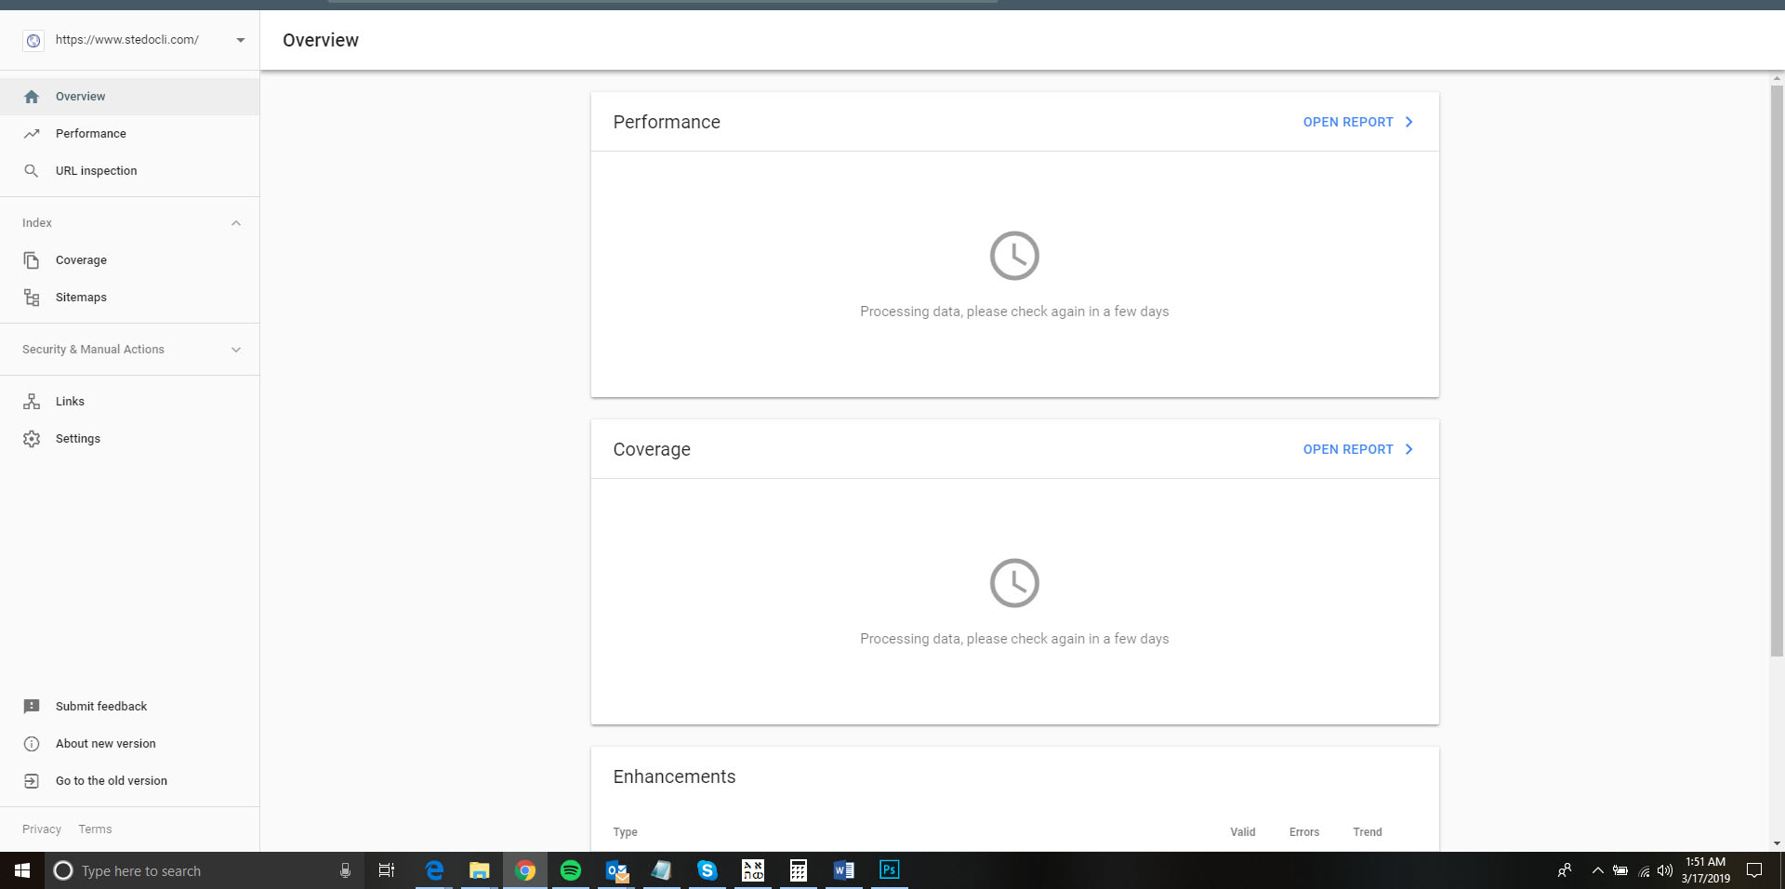Click the URL inspection magnifier icon
Screen dimensions: 1785x889
point(32,170)
